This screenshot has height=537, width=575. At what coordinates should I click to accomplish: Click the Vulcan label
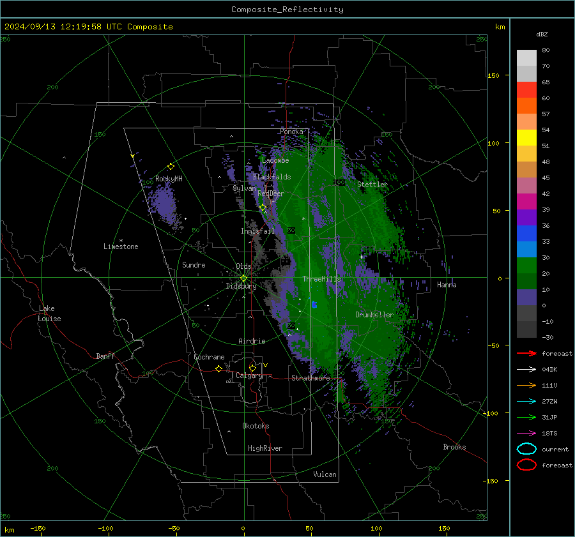point(325,474)
